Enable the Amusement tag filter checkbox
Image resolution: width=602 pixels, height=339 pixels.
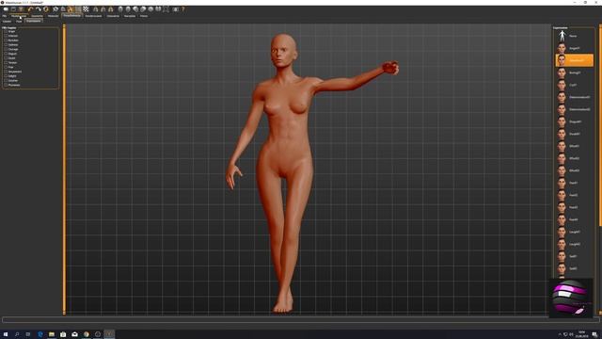[x=6, y=72]
